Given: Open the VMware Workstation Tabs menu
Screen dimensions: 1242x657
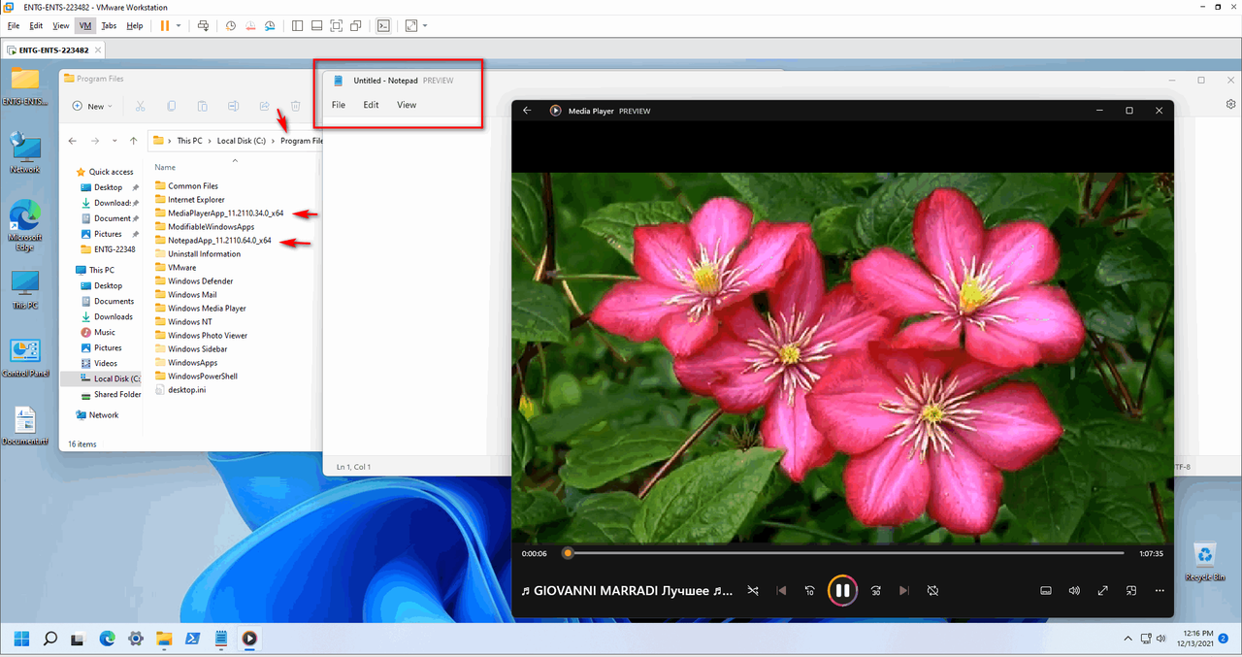Looking at the screenshot, I should pyautogui.click(x=109, y=25).
